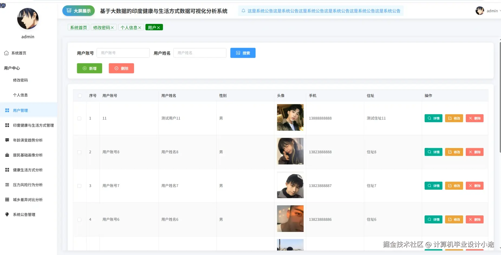Select the 用户管理 grid icon

[7, 110]
